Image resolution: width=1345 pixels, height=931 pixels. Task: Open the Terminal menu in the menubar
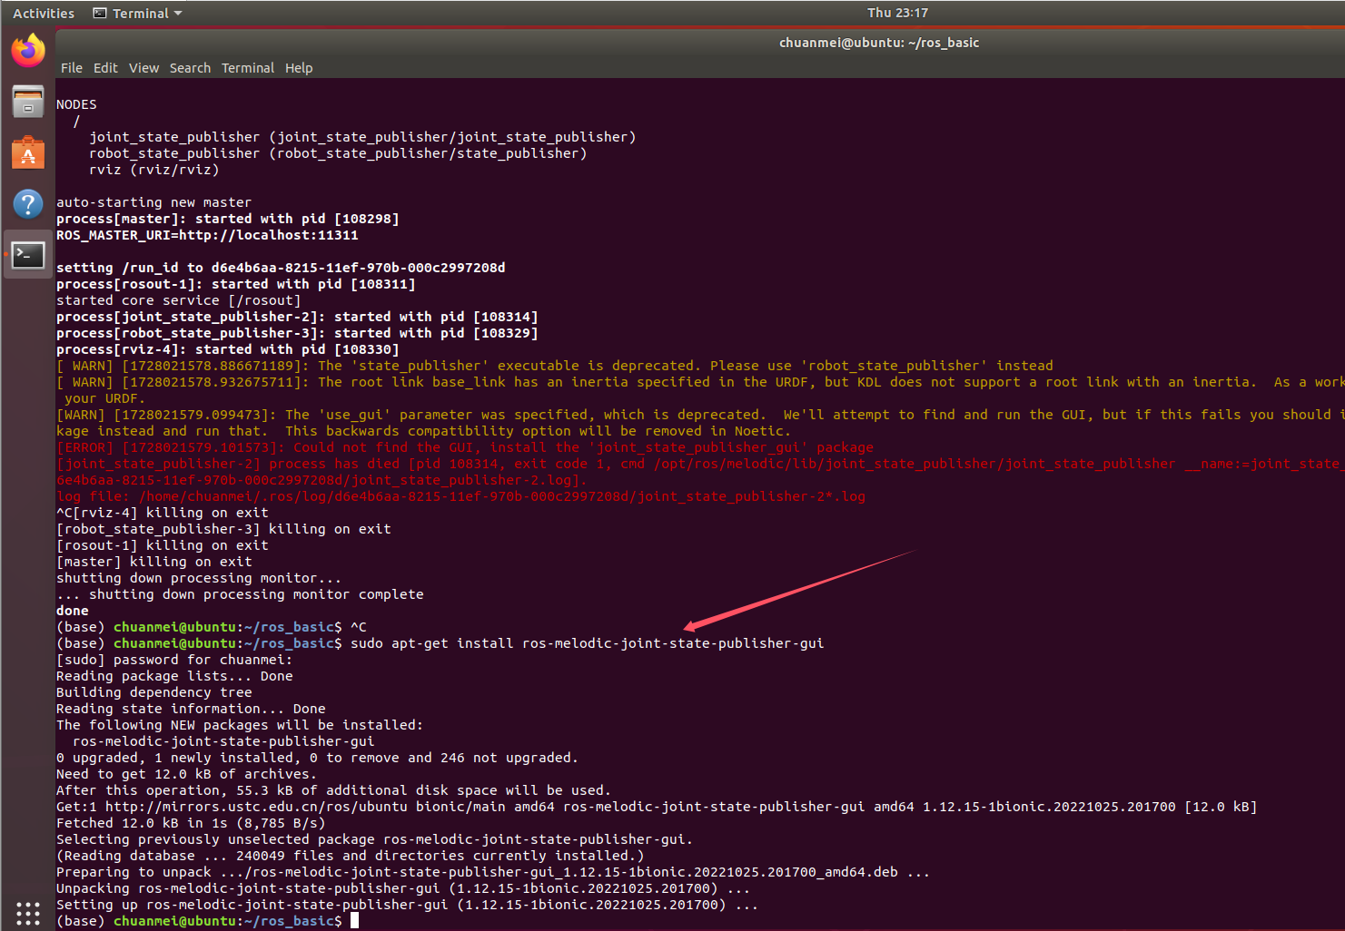pyautogui.click(x=248, y=67)
